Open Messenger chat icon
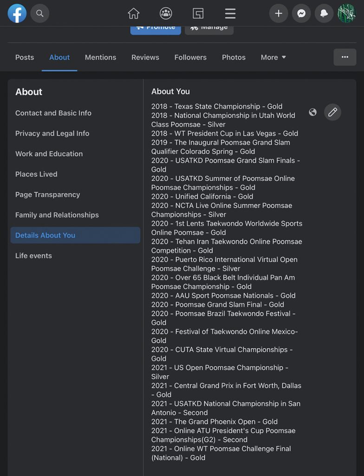 pos(301,13)
